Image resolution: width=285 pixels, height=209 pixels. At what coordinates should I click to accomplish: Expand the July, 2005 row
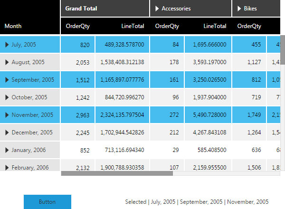(x=7, y=45)
